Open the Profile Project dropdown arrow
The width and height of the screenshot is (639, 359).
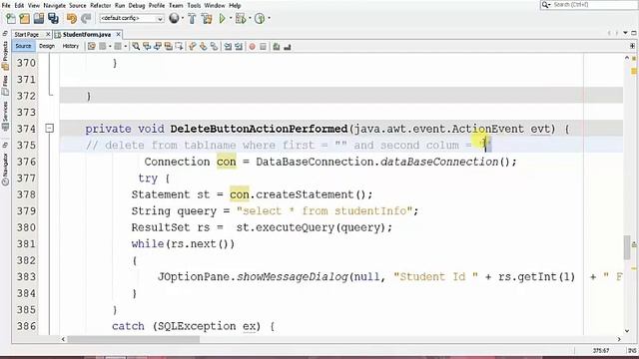(269, 18)
